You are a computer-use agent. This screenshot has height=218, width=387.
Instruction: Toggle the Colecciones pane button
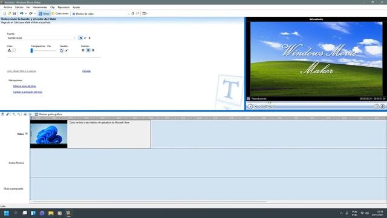60,13
